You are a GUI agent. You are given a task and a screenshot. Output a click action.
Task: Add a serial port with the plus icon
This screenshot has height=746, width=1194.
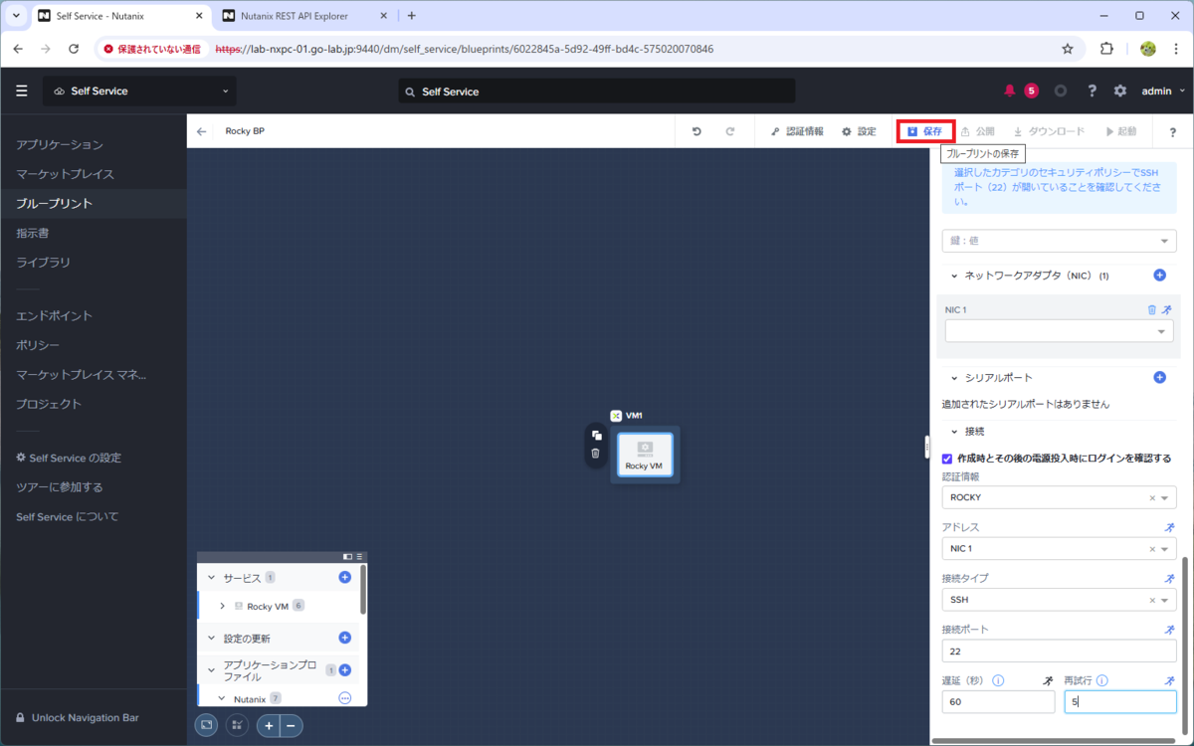tap(1159, 377)
